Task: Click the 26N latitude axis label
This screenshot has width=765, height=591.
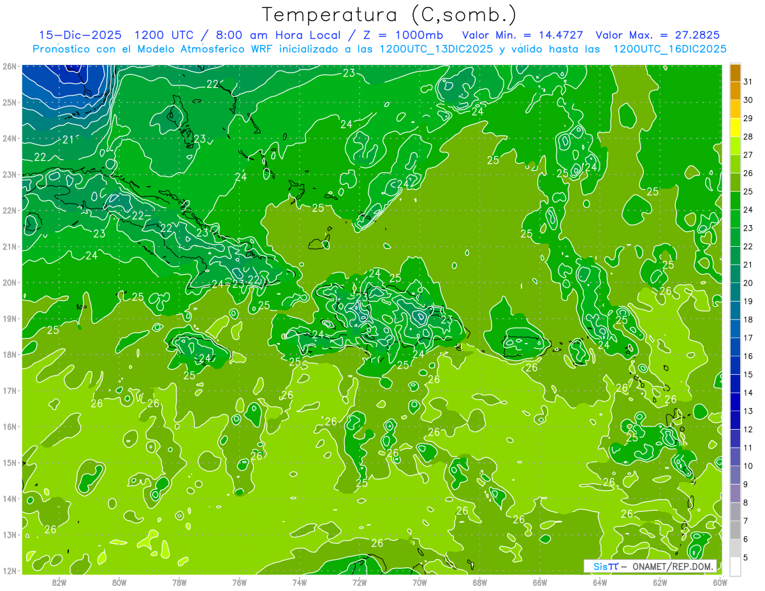Action: [10, 66]
